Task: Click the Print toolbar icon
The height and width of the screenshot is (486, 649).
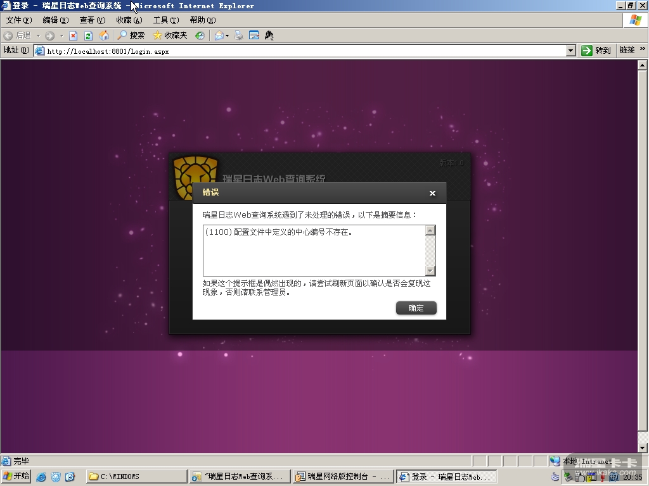Action: (239, 36)
